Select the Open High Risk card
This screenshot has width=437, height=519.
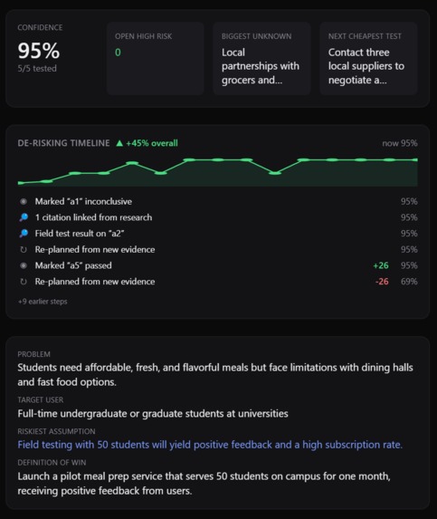click(x=156, y=59)
